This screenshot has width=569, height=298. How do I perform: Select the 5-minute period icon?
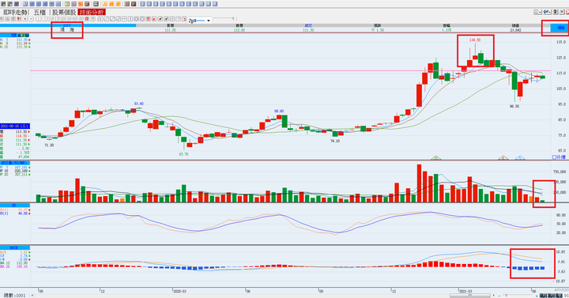(x=45, y=19)
